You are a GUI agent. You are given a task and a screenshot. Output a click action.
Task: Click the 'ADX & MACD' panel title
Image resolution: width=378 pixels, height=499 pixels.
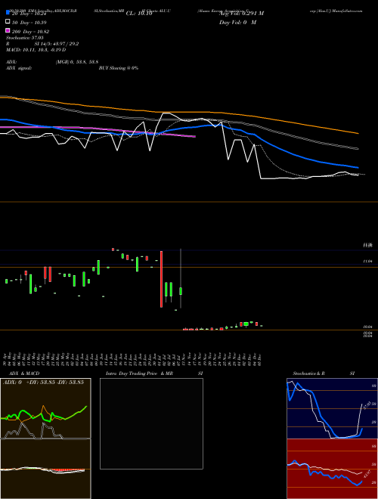[24, 373]
